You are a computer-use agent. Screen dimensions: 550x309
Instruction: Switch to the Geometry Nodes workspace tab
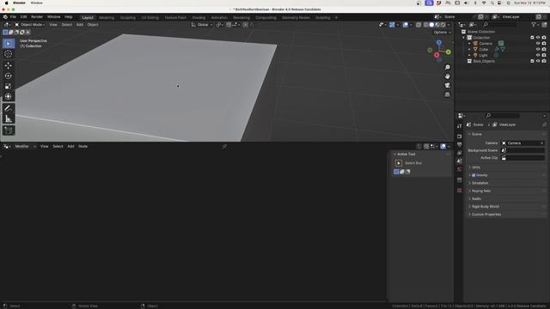point(296,17)
